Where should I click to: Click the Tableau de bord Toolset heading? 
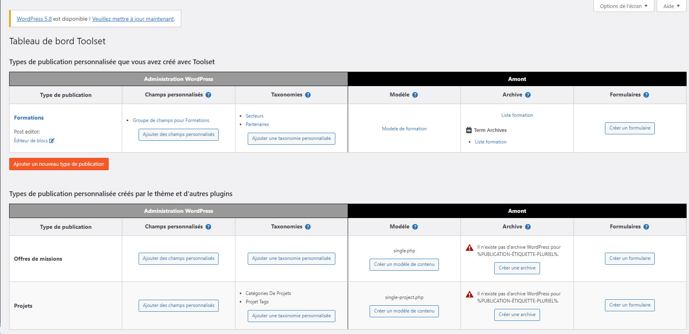click(x=57, y=41)
